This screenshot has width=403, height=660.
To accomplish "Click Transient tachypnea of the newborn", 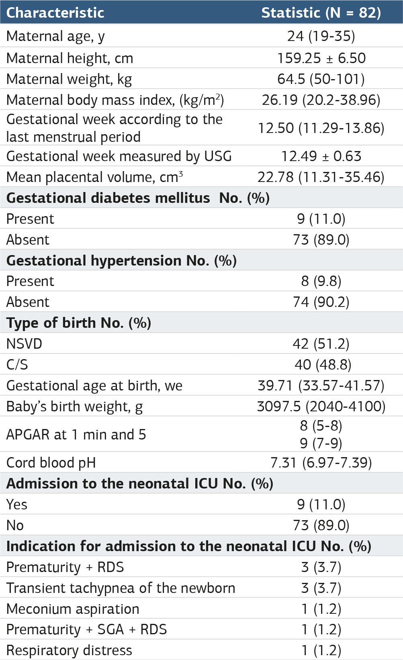I will pyautogui.click(x=121, y=588).
